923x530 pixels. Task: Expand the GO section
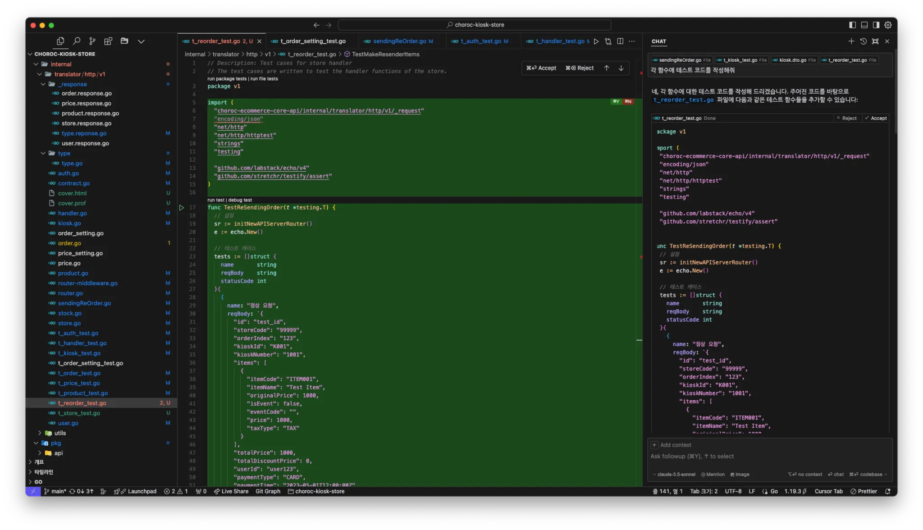tap(38, 482)
